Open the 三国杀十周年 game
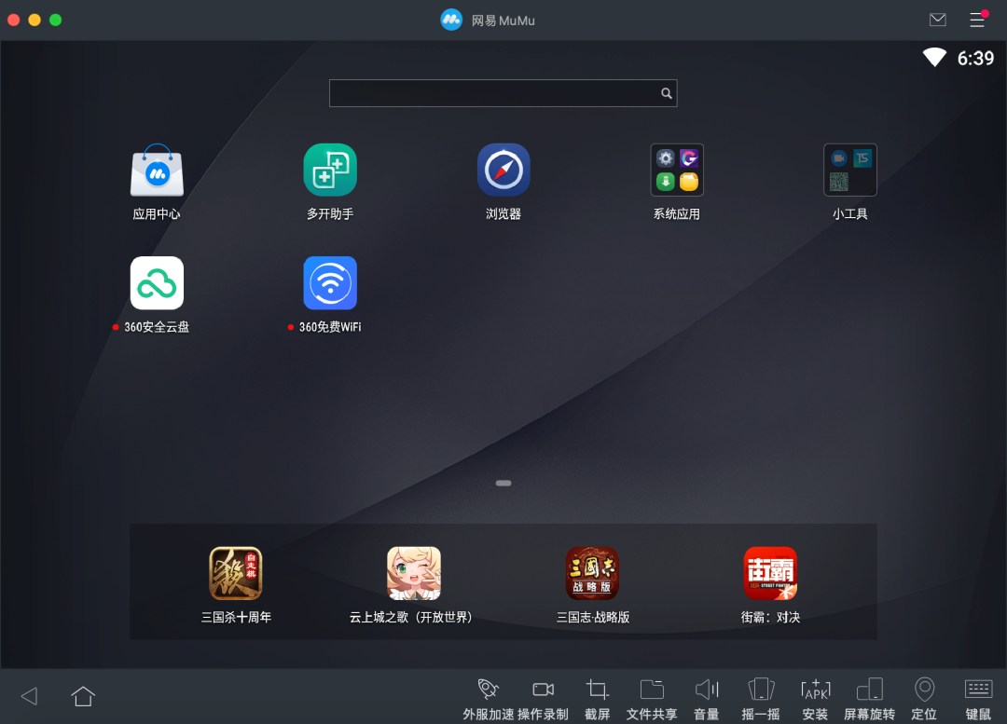The width and height of the screenshot is (1007, 724). pos(236,573)
